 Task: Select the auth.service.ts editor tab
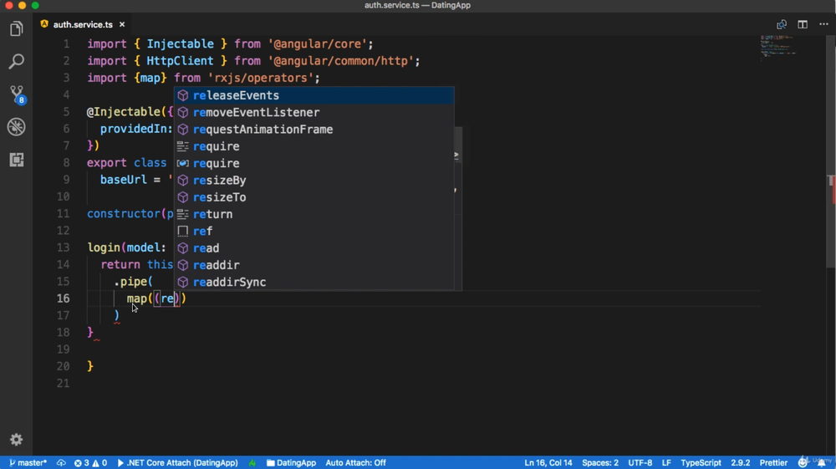(82, 25)
